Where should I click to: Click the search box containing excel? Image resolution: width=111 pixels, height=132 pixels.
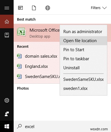62,126
